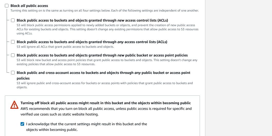The image size is (272, 136).
Task: Click the "S3 will block new bucket" policies description
Action: [107, 60]
